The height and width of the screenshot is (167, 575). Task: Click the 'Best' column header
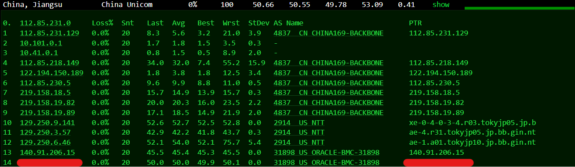point(206,23)
